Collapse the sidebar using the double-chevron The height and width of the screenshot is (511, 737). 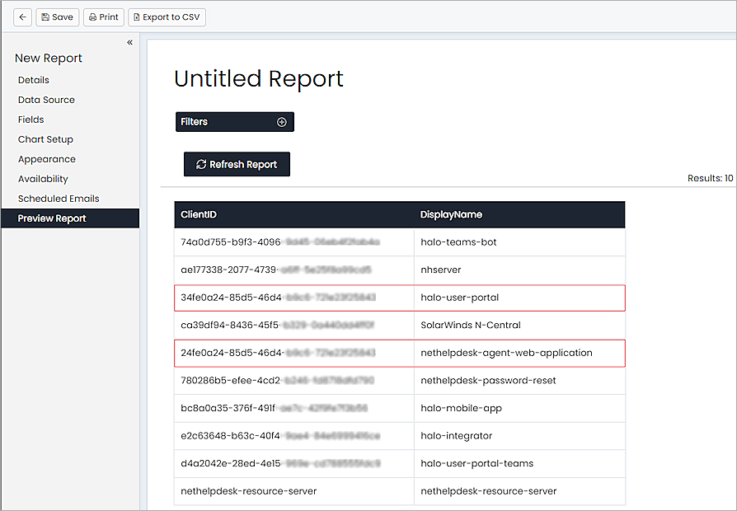[x=129, y=42]
